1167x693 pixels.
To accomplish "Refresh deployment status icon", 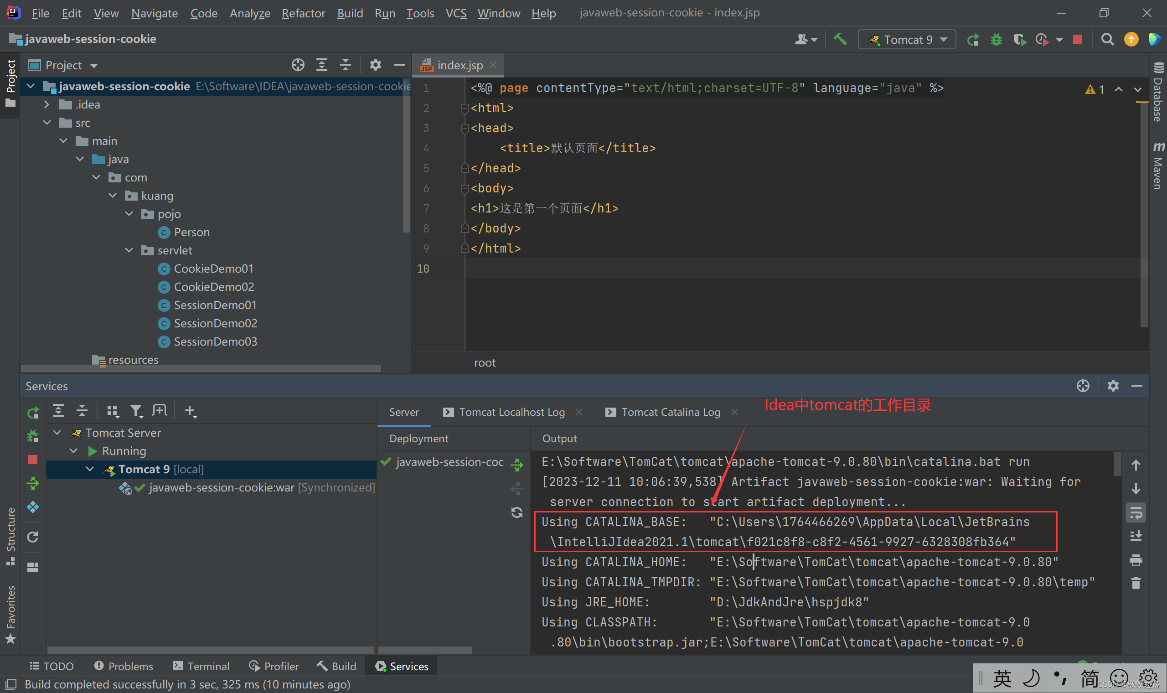I will [x=517, y=513].
